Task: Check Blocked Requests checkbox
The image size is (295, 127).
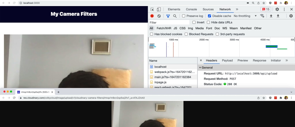Action: [x=186, y=34]
